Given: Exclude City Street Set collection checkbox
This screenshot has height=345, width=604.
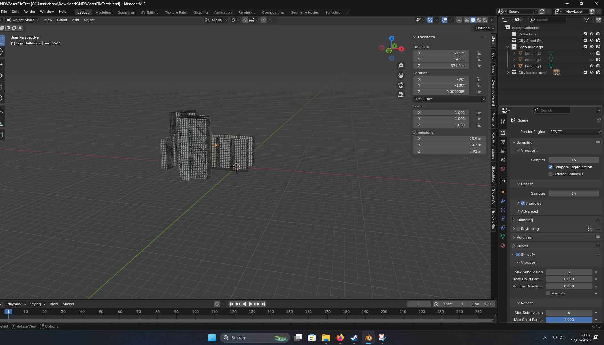Looking at the screenshot, I should tap(585, 40).
